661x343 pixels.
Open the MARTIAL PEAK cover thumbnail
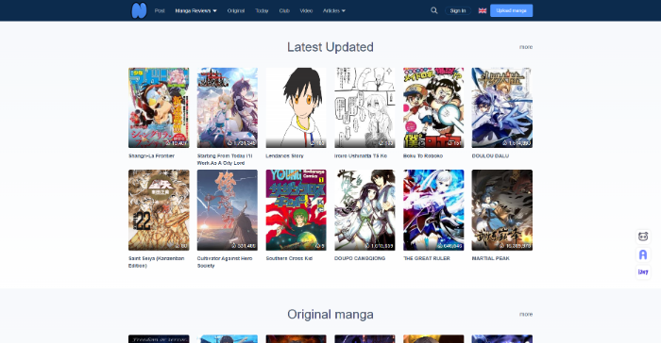502,210
